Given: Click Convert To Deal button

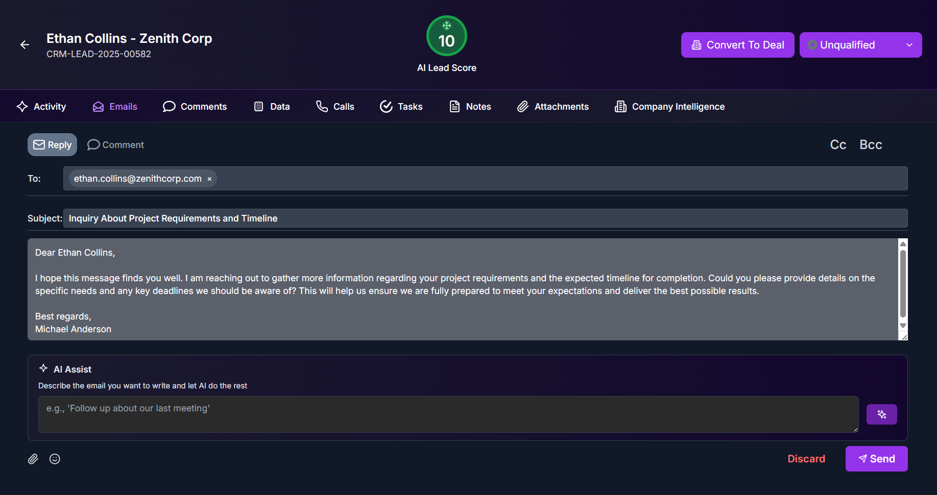Looking at the screenshot, I should 737,45.
